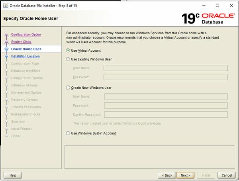239x181 pixels.
Task: Cancel the Oracle installation
Action: [226, 175]
